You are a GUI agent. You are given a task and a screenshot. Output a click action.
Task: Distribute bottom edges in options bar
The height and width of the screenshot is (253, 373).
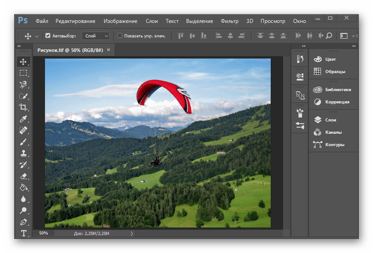283,36
